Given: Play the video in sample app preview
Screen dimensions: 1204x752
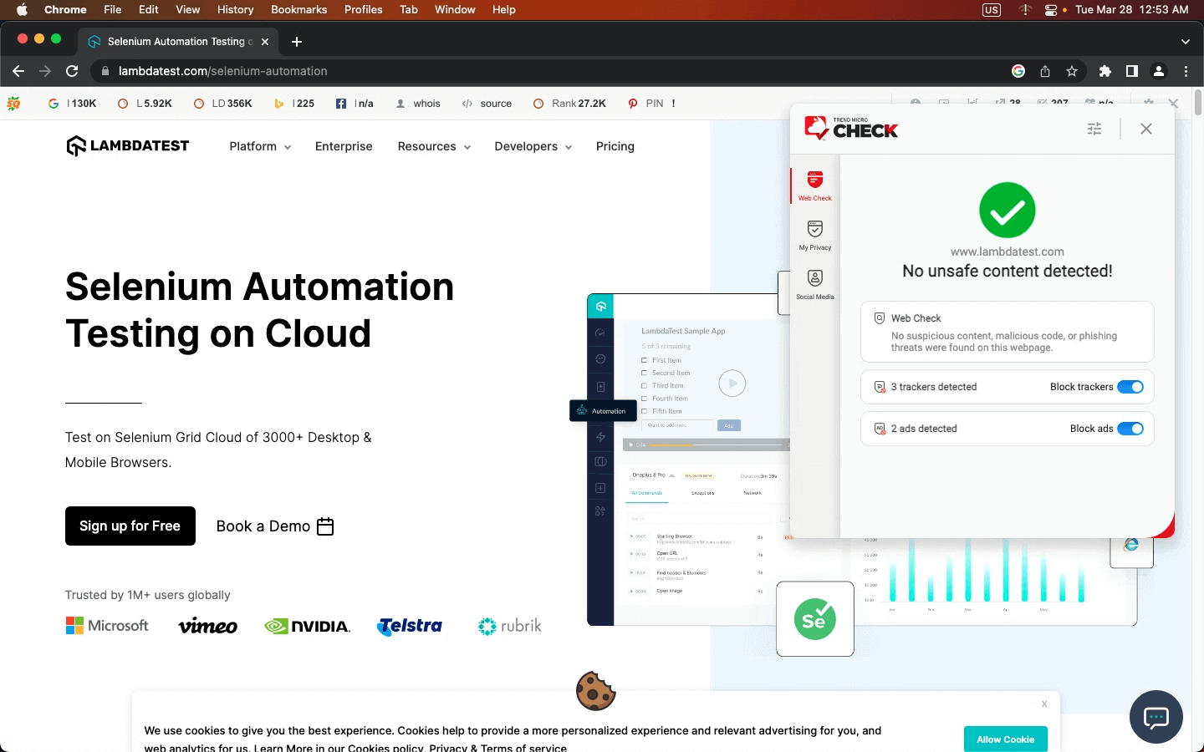Looking at the screenshot, I should click(x=732, y=384).
